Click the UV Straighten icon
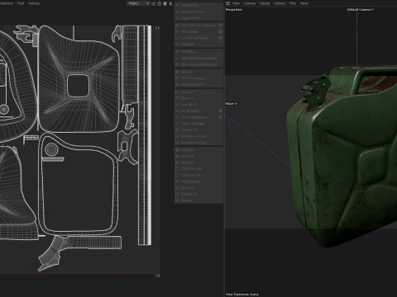Viewport: 397px width, 297px height. 177,111
